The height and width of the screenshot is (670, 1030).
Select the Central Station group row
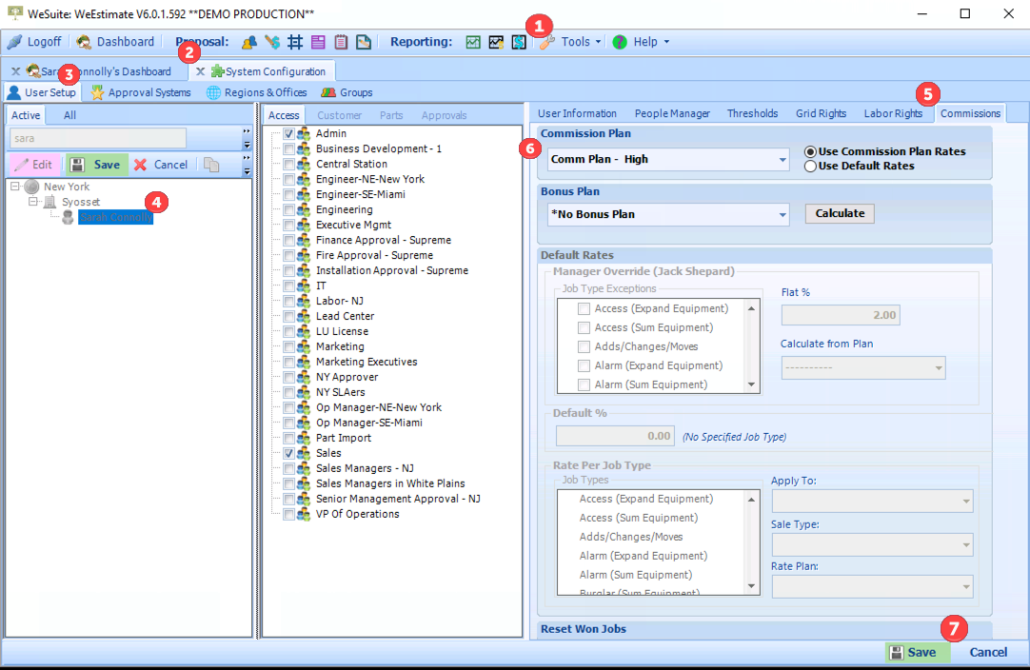[351, 165]
